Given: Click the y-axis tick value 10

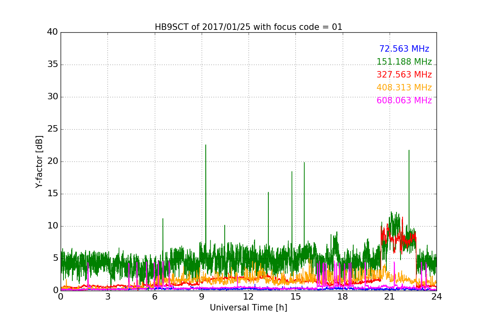Looking at the screenshot, I should pyautogui.click(x=53, y=226).
